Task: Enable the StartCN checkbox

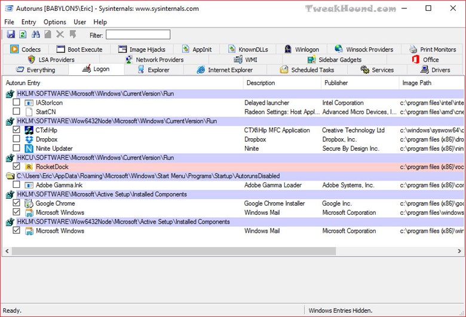Action: 16,111
